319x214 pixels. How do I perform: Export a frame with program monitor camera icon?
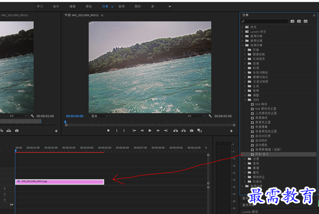(x=192, y=131)
